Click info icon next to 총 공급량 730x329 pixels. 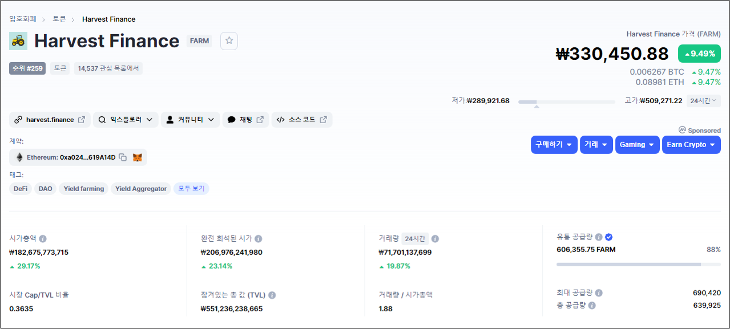592,306
